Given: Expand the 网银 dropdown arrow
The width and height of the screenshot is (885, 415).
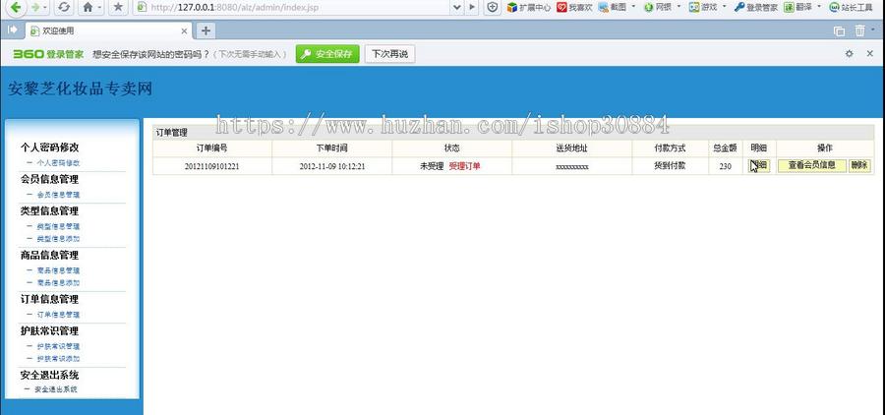Looking at the screenshot, I should (x=678, y=7).
